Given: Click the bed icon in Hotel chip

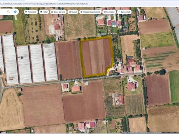Looking at the screenshot, I should click(41, 12).
